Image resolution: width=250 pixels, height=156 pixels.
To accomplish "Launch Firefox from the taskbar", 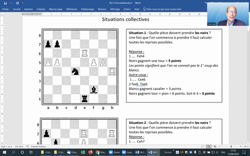I will coord(91,152).
